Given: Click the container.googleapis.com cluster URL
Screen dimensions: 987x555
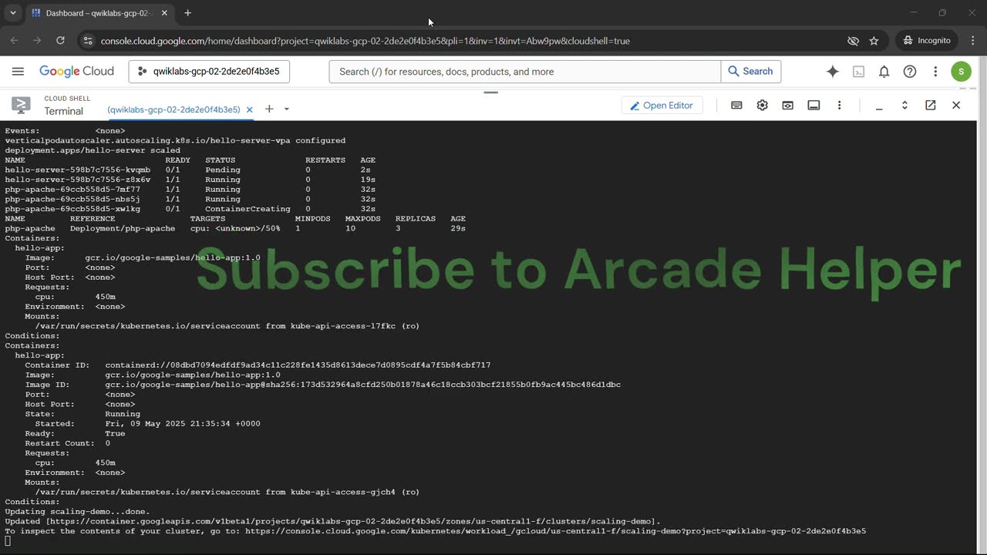Looking at the screenshot, I should coord(355,521).
